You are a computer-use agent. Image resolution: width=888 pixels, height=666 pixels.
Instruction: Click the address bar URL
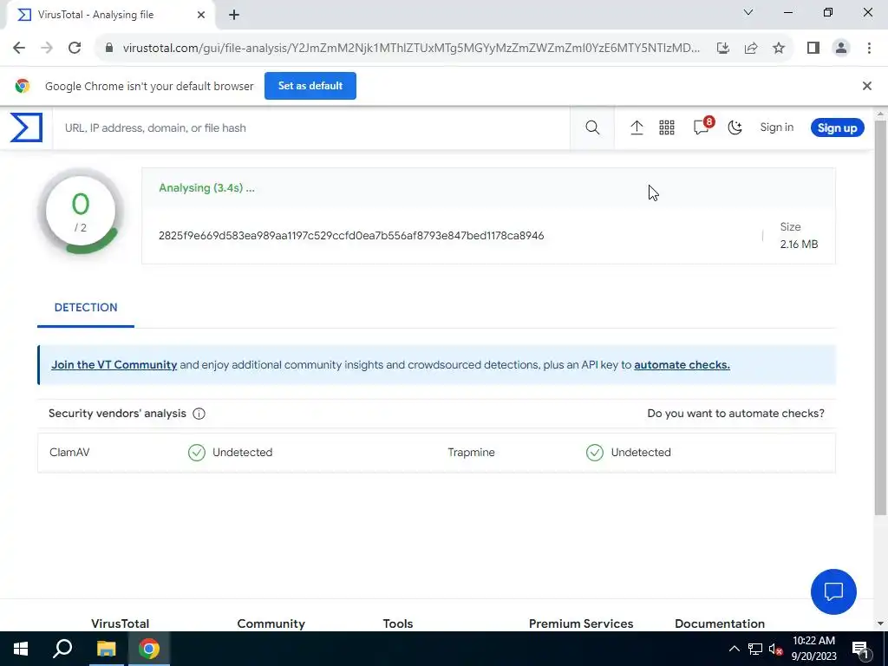click(x=411, y=48)
